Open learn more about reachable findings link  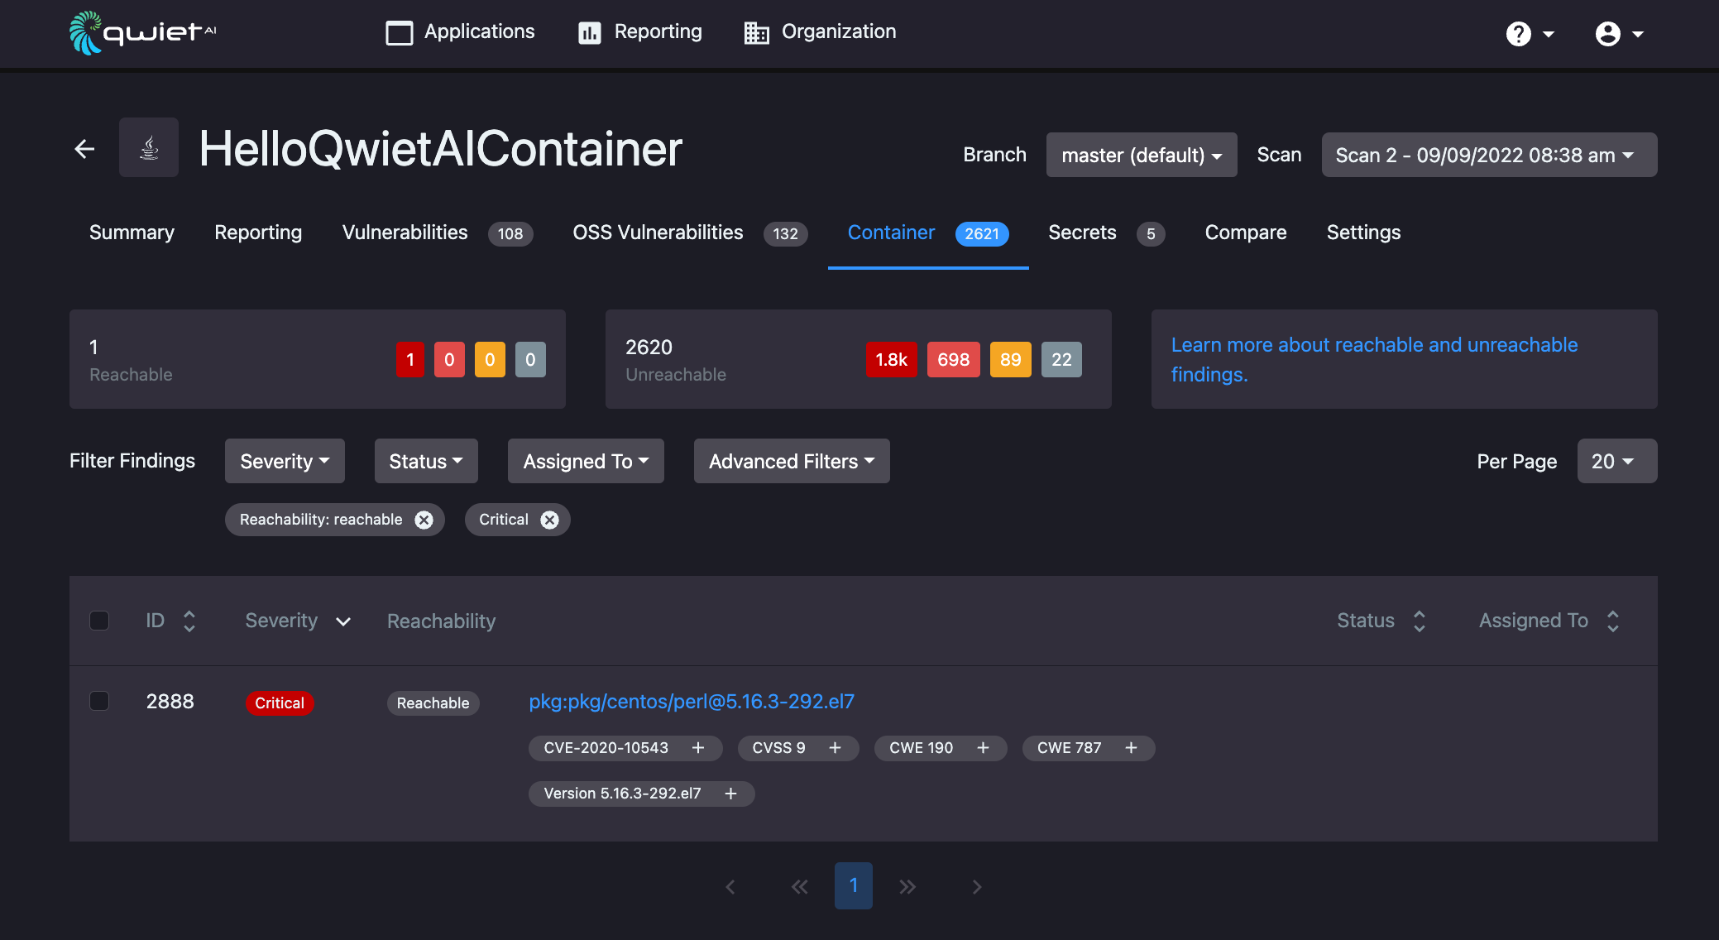click(x=1374, y=359)
